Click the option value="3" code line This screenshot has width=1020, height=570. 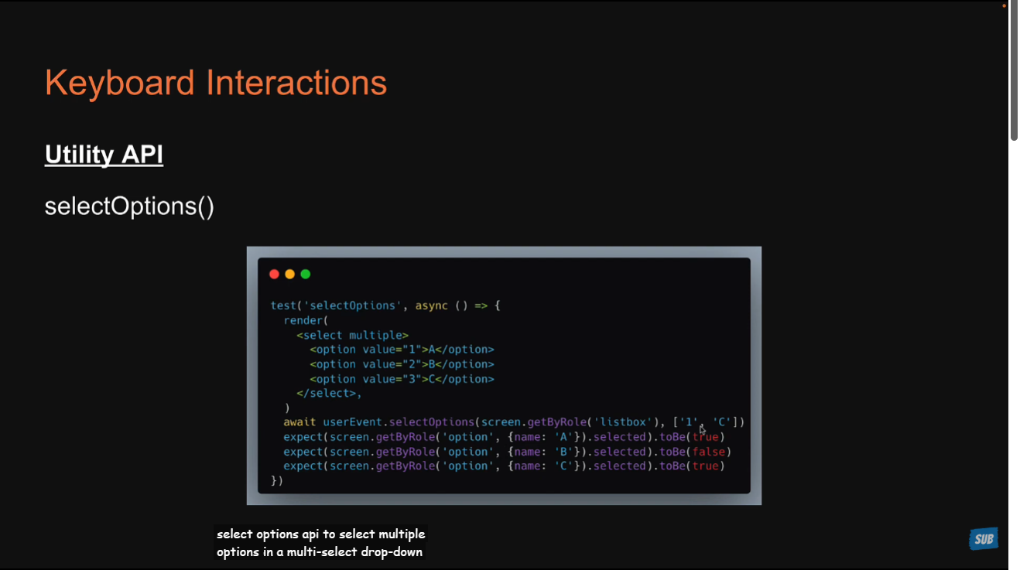click(x=402, y=379)
